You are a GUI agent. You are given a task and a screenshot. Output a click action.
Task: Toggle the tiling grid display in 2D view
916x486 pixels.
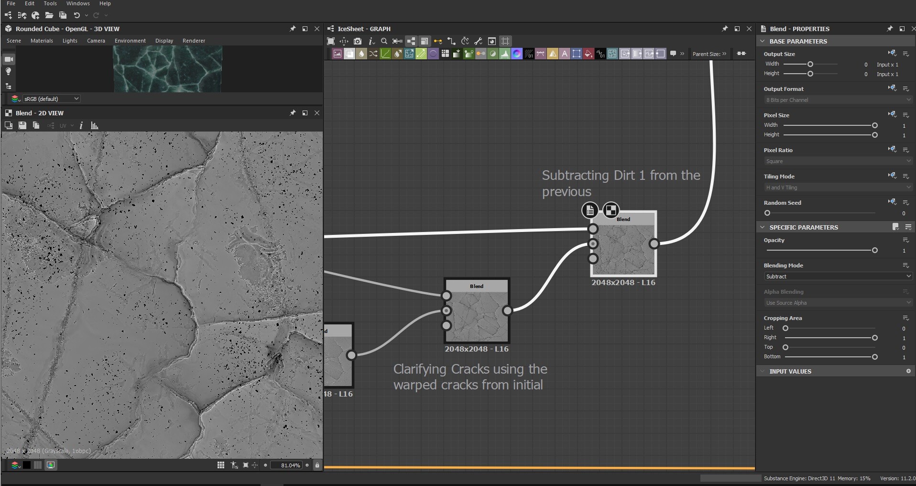(x=220, y=465)
